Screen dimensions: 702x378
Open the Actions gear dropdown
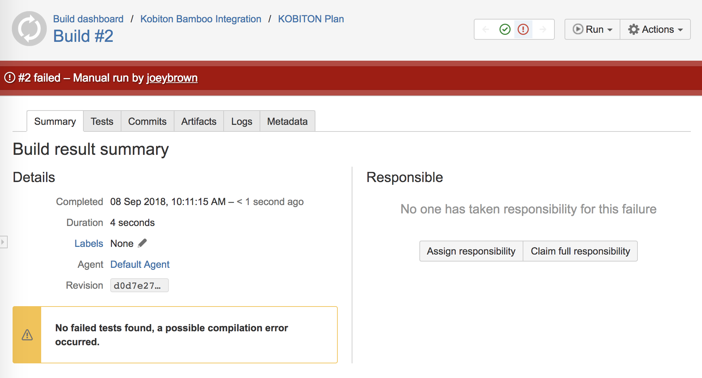(x=655, y=29)
